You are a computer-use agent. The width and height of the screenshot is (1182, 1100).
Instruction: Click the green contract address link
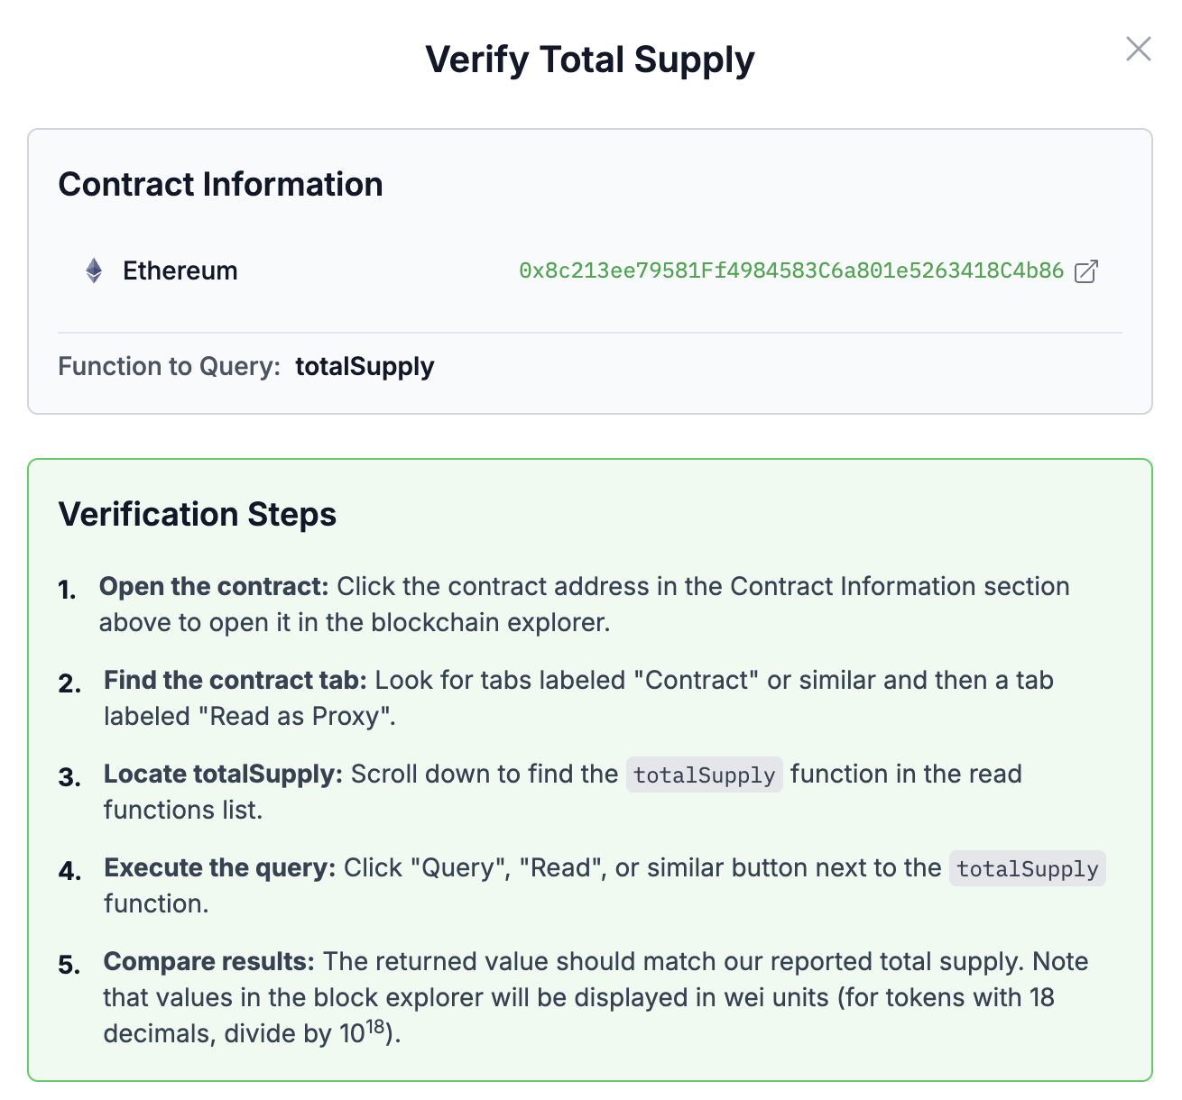point(790,270)
